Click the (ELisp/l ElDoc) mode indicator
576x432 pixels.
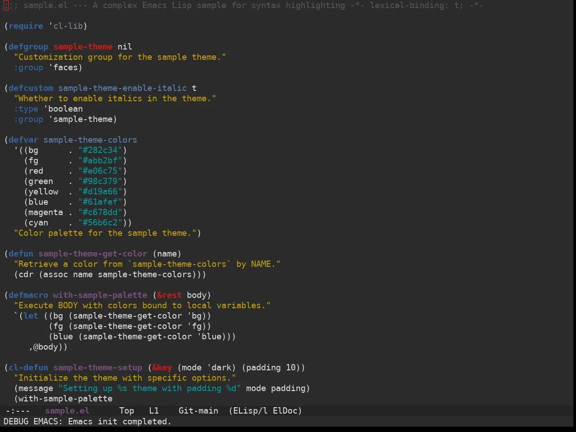[265, 411]
